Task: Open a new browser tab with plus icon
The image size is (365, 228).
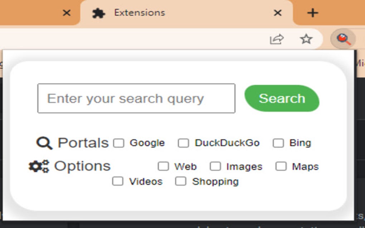Action: [x=312, y=13]
